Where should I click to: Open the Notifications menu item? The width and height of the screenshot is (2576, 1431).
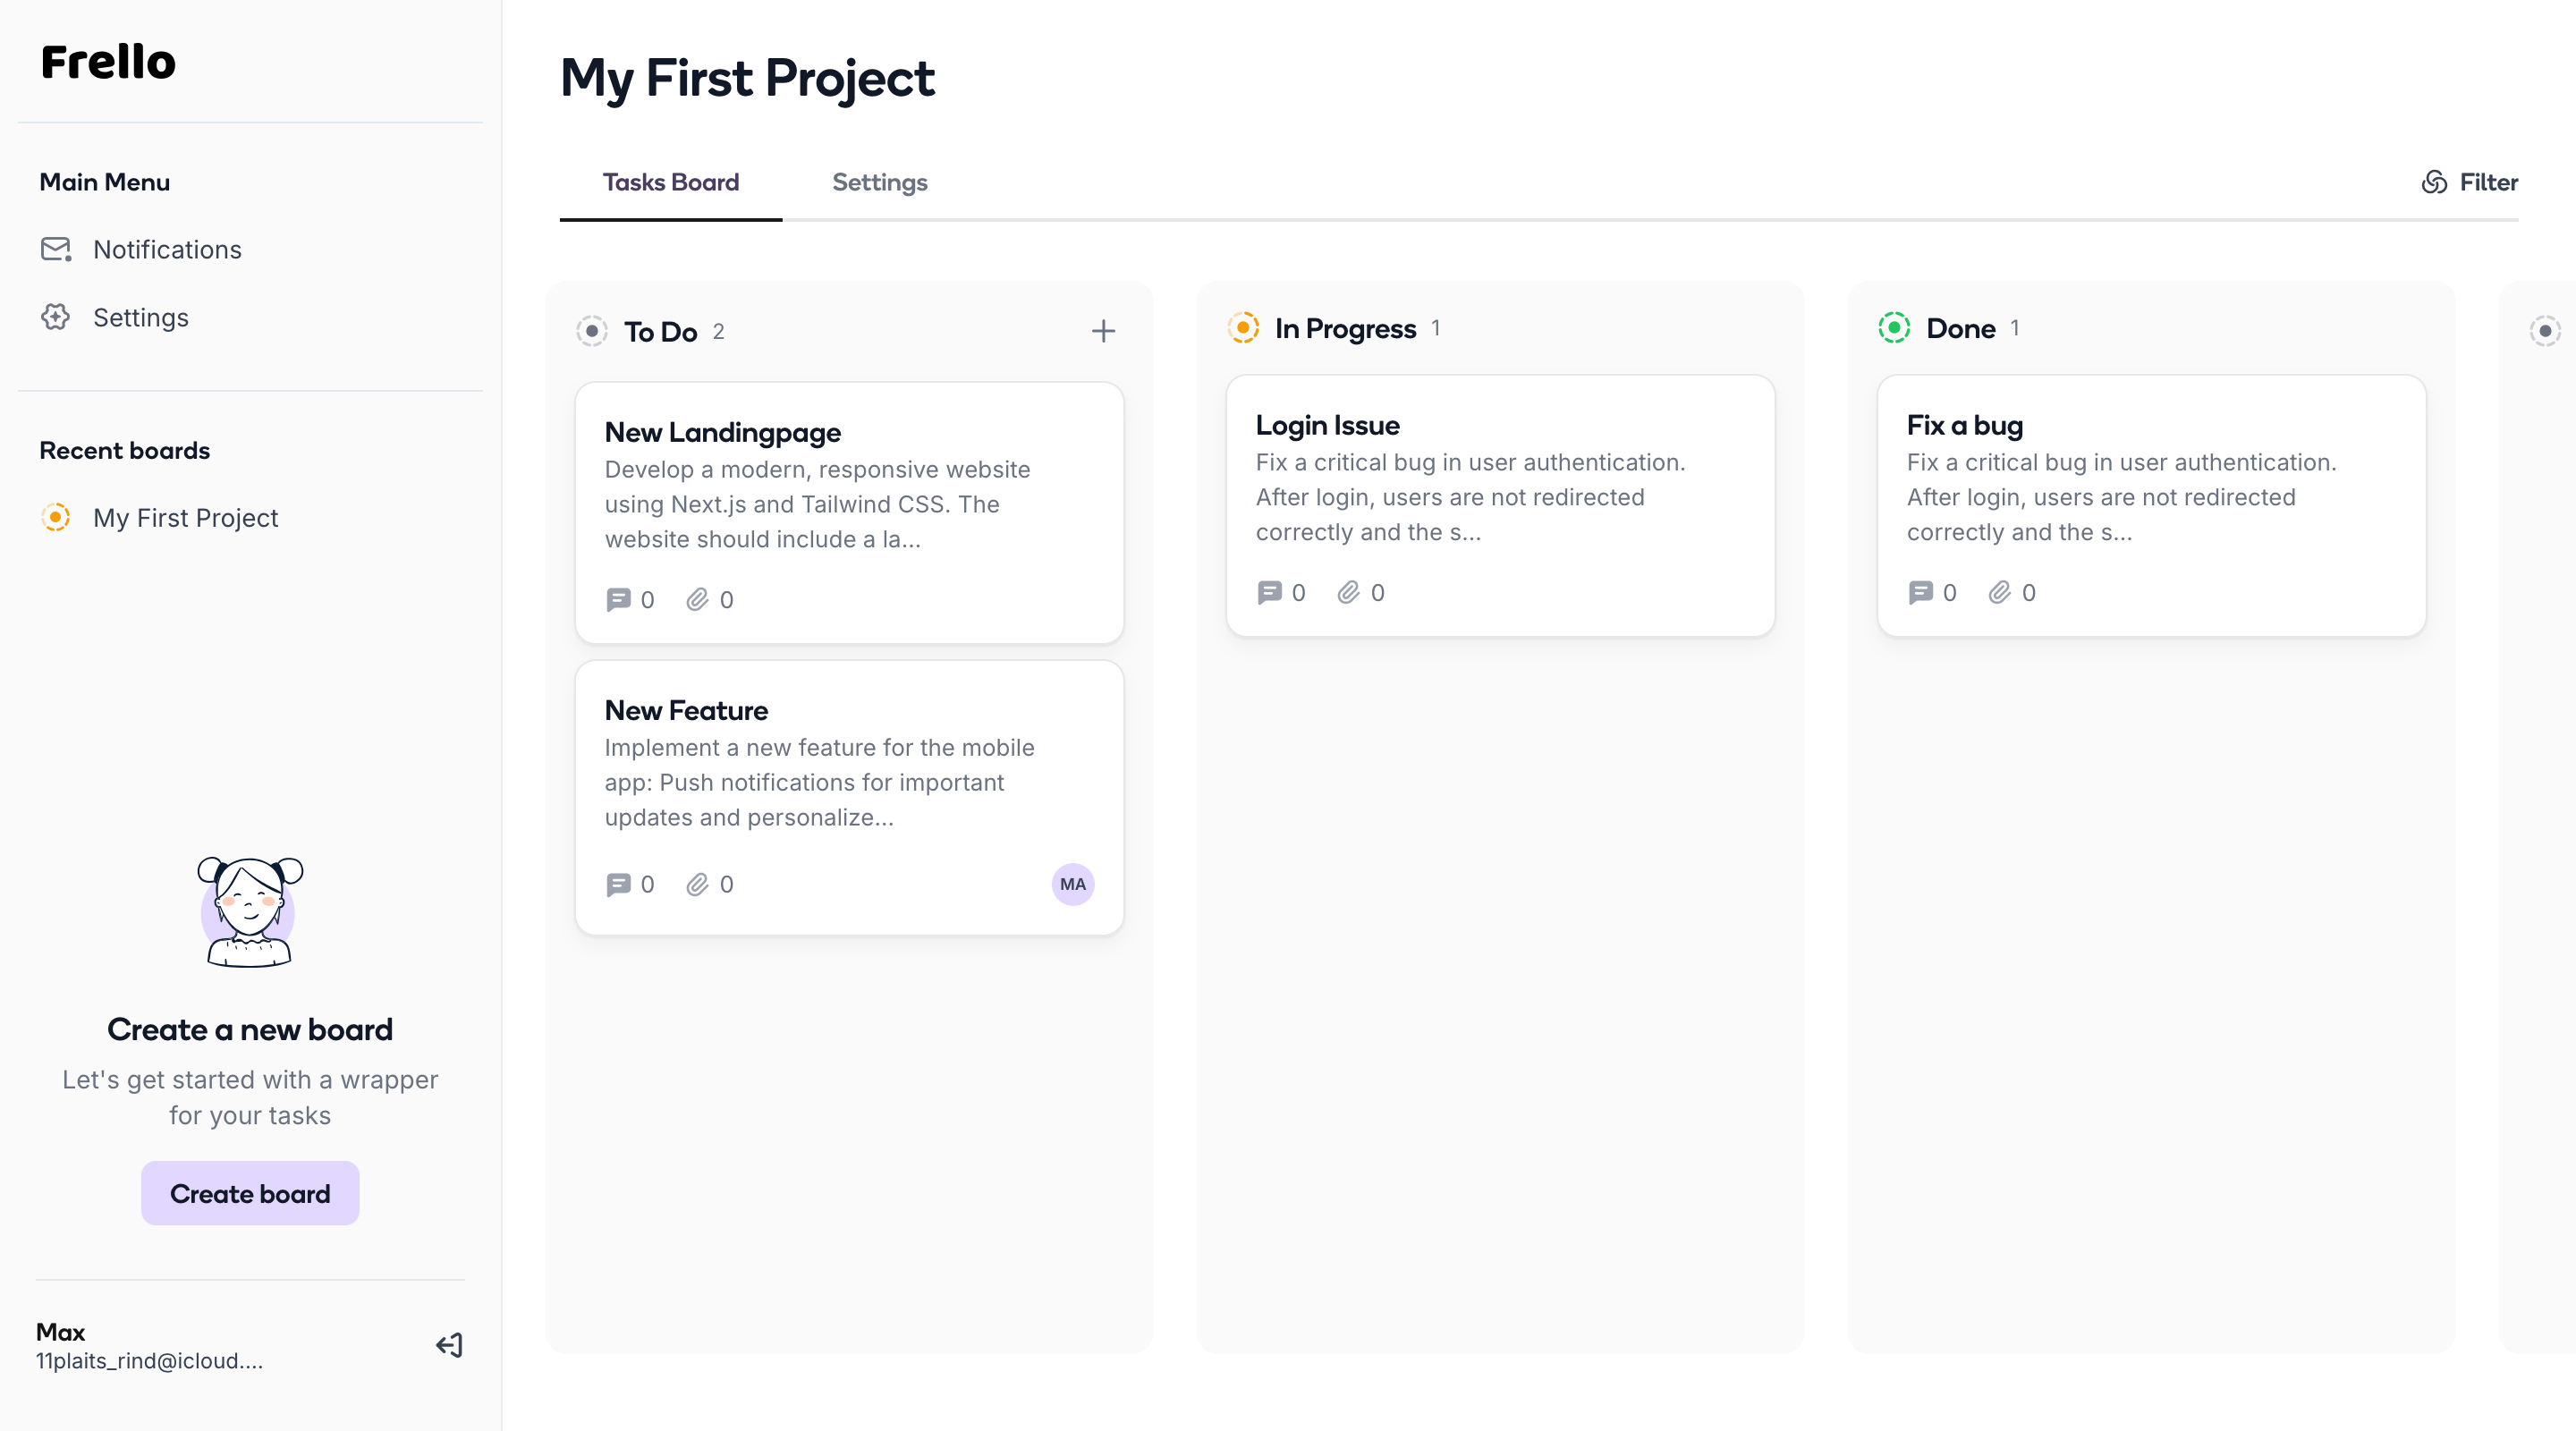point(167,249)
